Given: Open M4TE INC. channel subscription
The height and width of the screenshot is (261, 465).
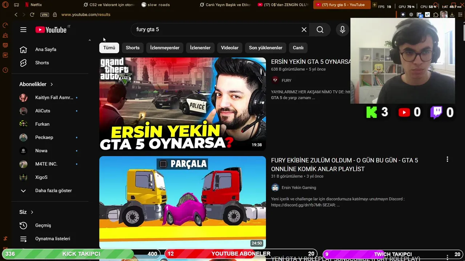Looking at the screenshot, I should [50, 164].
